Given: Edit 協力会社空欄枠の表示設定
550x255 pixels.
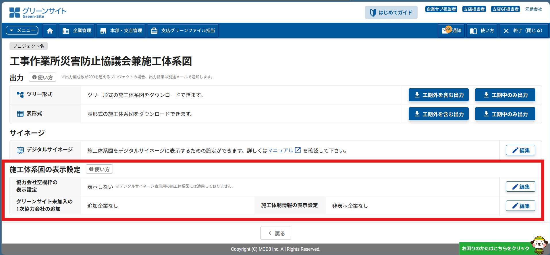Looking at the screenshot, I should [520, 187].
